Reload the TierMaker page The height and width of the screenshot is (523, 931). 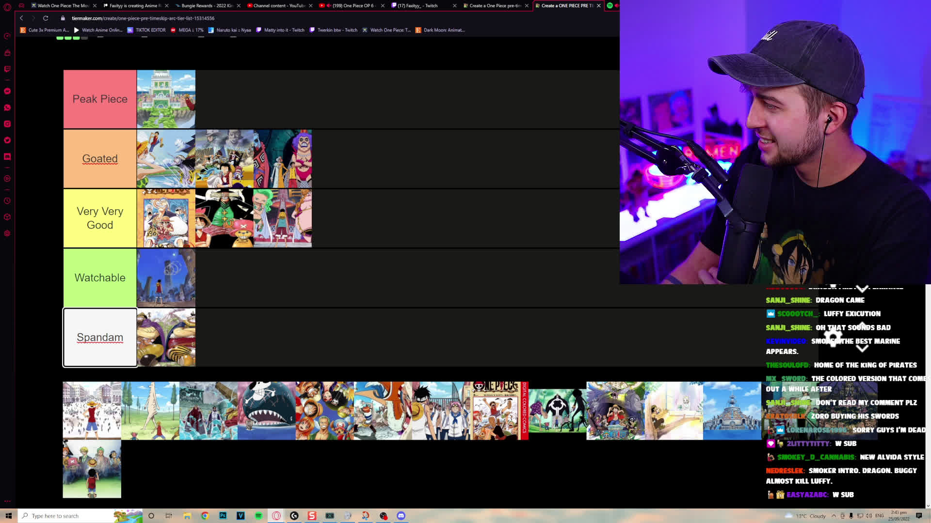46,18
